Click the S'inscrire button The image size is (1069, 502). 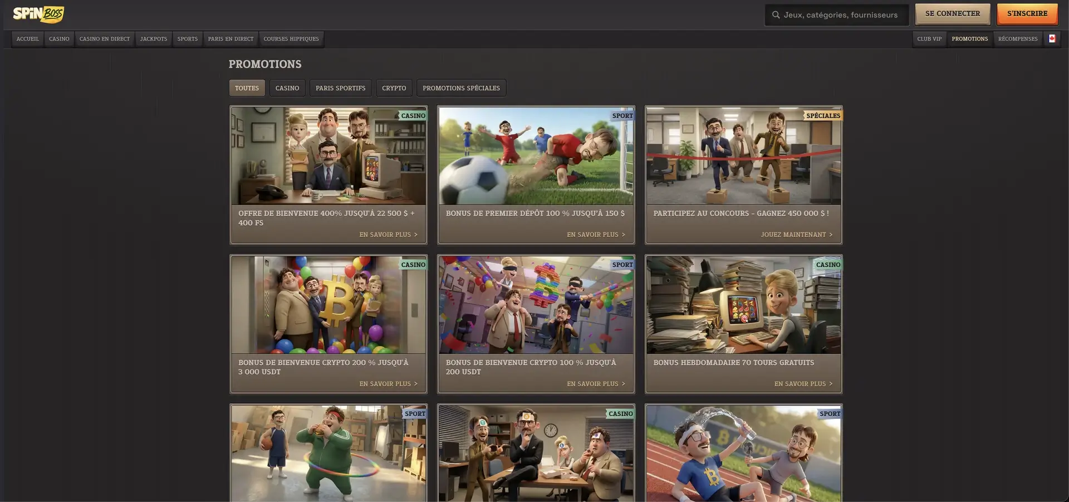pos(1027,14)
